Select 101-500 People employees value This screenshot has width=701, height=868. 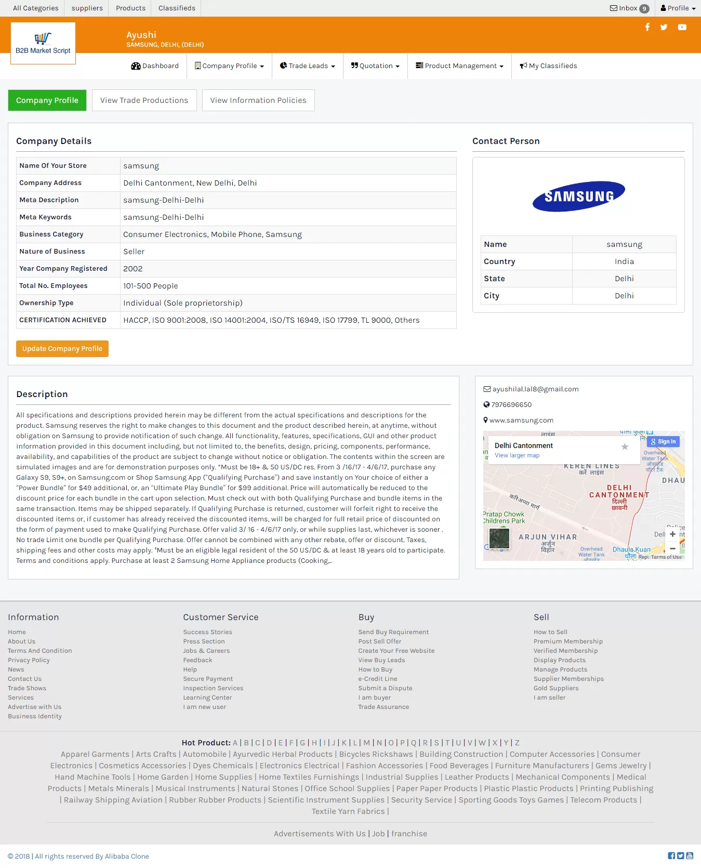click(x=150, y=286)
